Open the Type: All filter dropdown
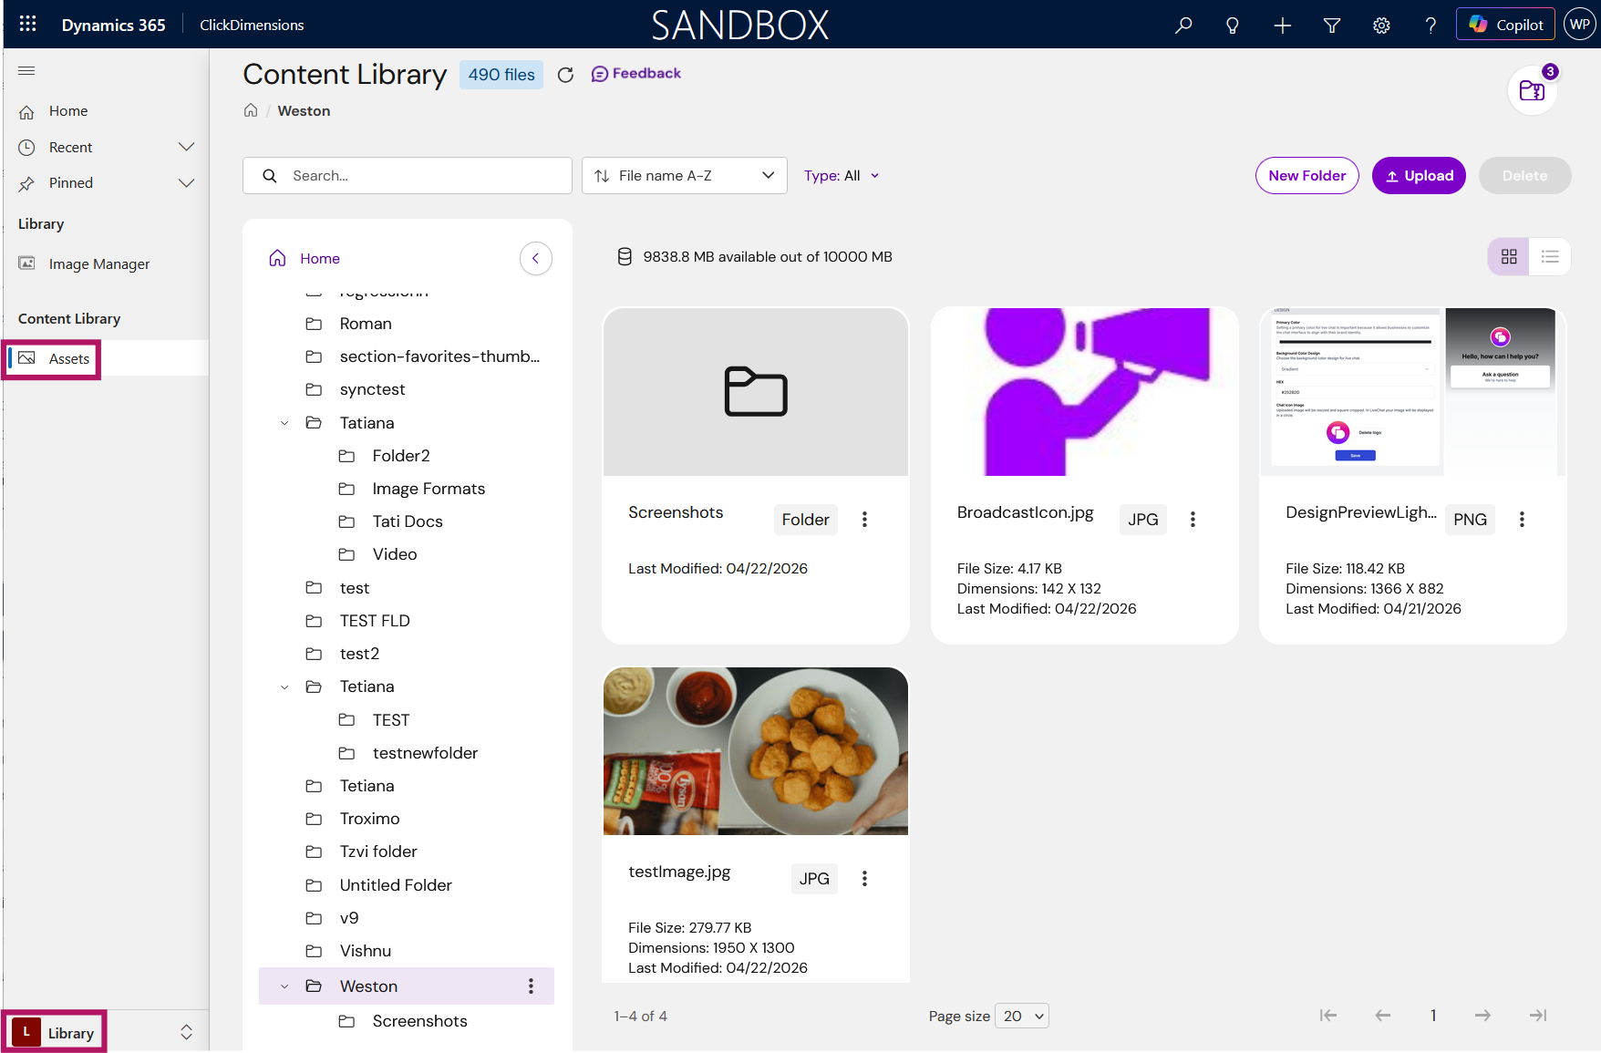Viewport: 1601px width, 1053px height. tap(841, 175)
